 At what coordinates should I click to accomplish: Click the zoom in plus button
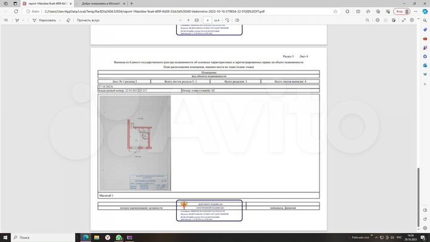pos(188,20)
